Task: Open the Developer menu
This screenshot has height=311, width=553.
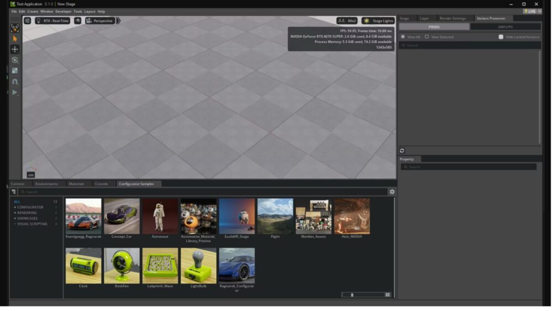Action: (63, 11)
